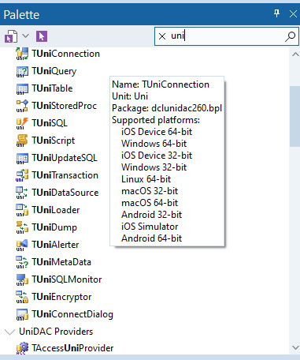
Task: Click the TUniTransaction label
Action: tap(65, 175)
